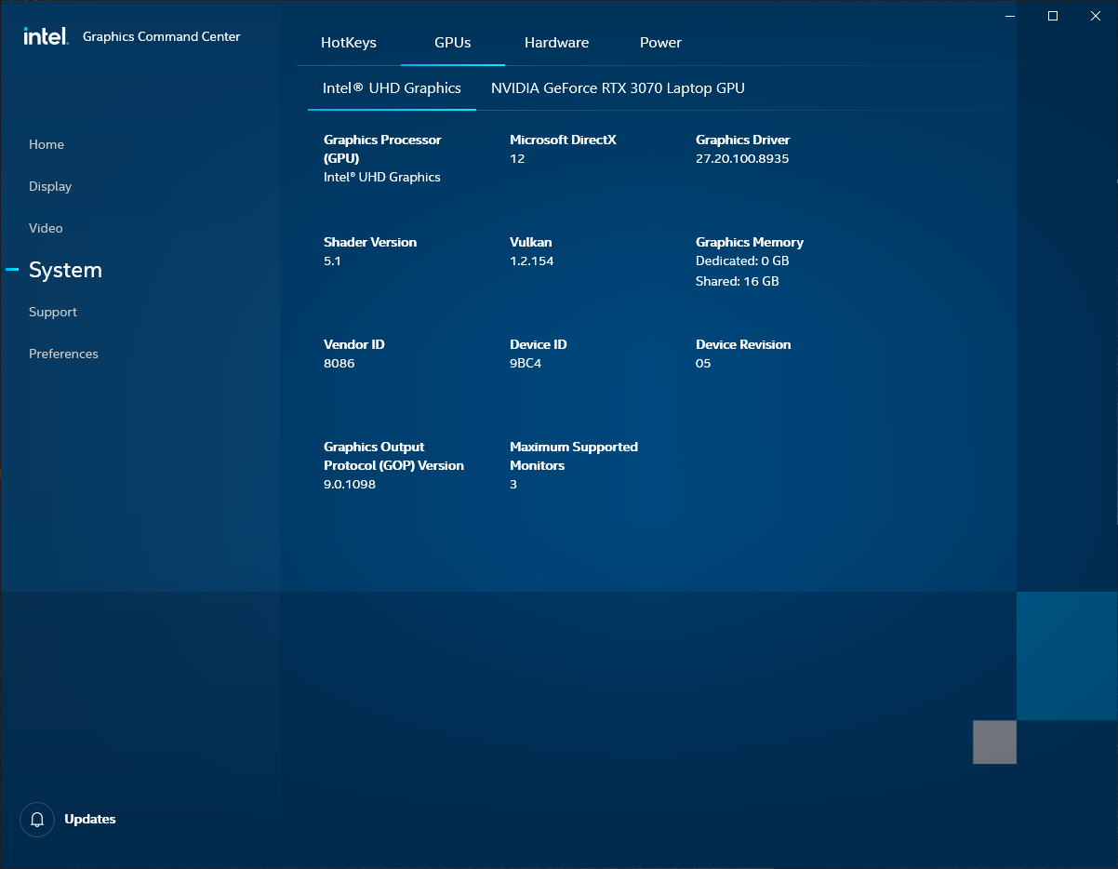Go to Home in sidebar
The image size is (1118, 869).
47,144
